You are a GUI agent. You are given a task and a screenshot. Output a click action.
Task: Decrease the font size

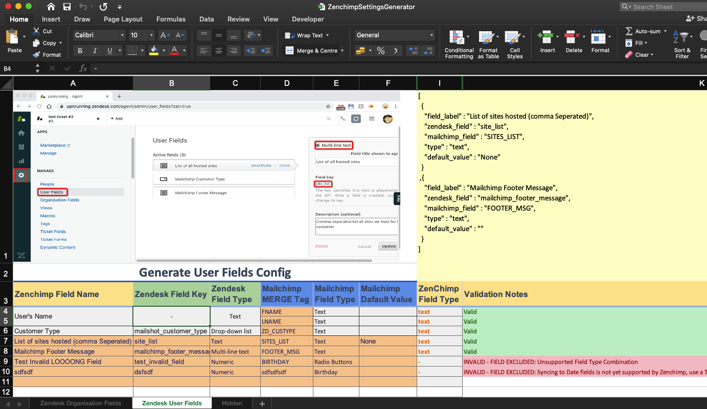point(180,35)
